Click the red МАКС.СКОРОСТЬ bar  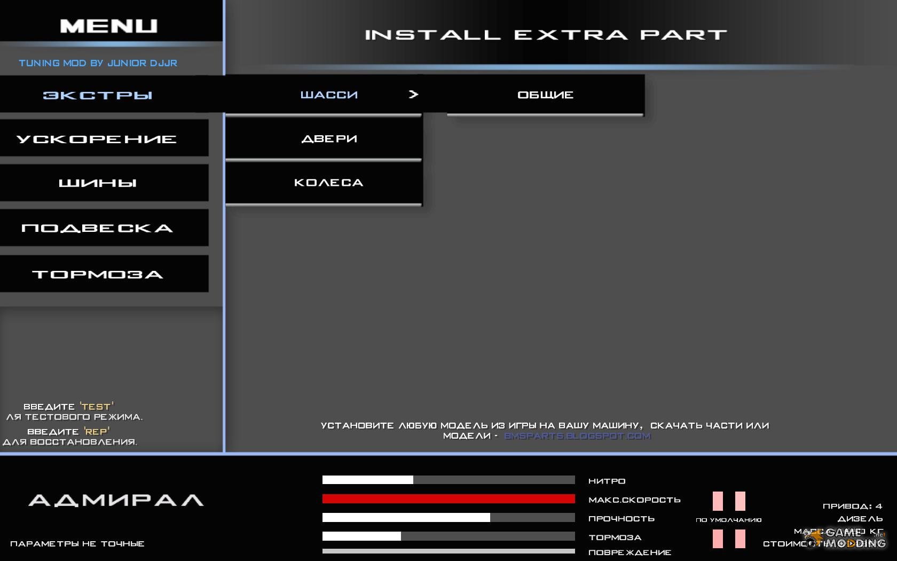[x=448, y=499]
